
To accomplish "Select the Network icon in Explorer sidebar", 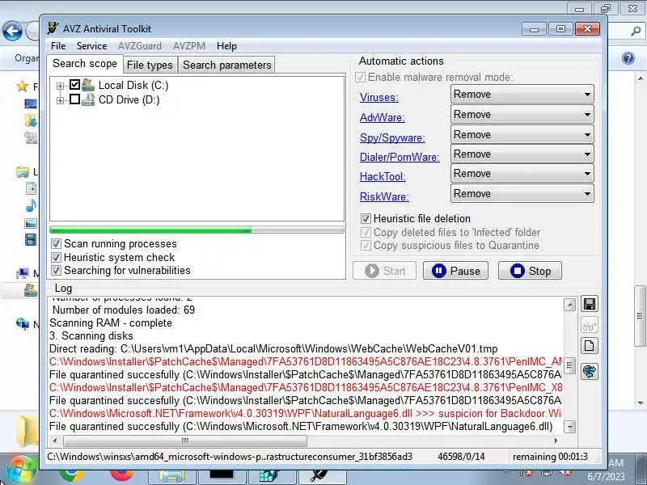I will 23,324.
